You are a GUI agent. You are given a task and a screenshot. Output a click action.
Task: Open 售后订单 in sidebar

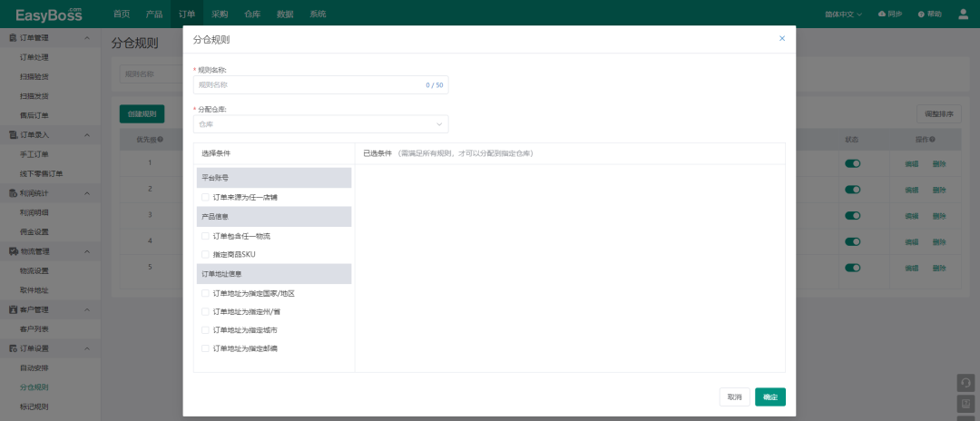[34, 115]
